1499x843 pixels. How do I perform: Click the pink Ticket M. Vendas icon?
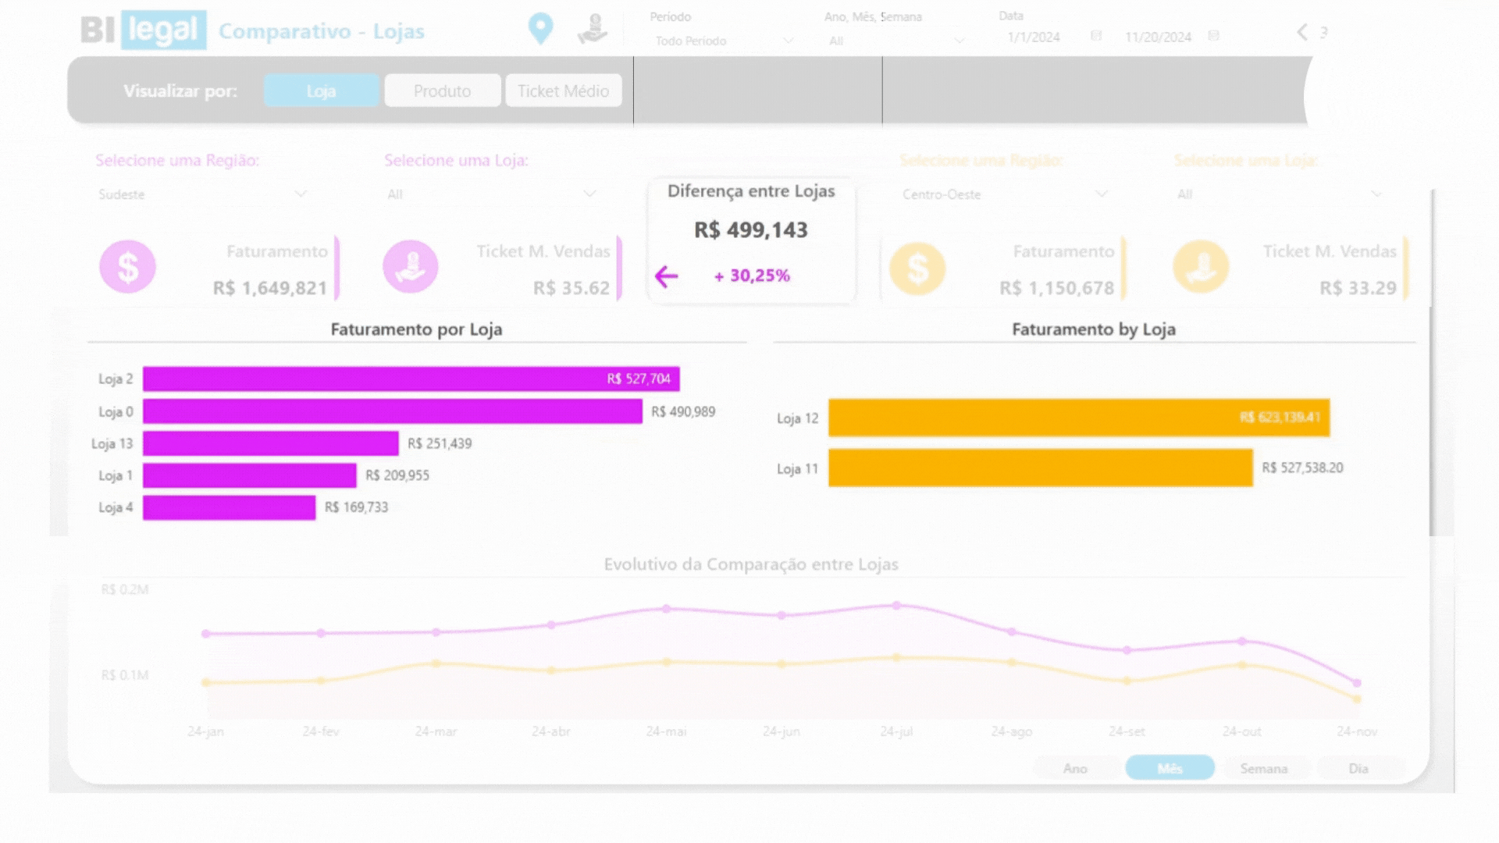(411, 267)
